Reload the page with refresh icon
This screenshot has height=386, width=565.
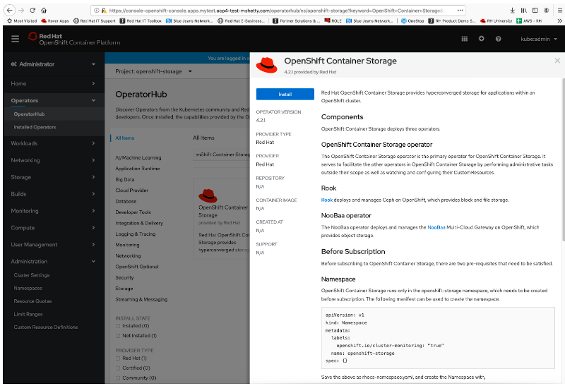[x=32, y=10]
